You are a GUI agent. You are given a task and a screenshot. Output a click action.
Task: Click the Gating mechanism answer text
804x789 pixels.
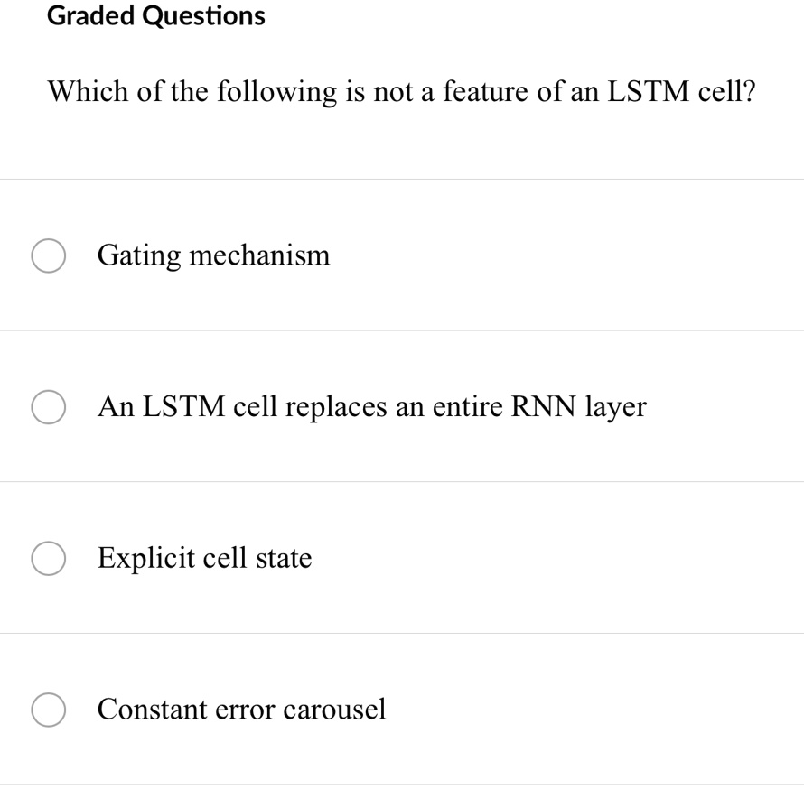point(213,255)
